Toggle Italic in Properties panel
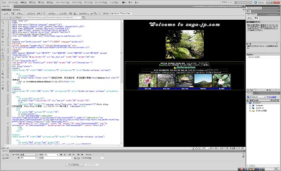 click(x=65, y=154)
